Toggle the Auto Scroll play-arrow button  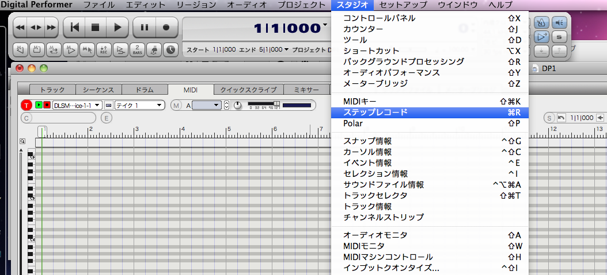coord(541,37)
